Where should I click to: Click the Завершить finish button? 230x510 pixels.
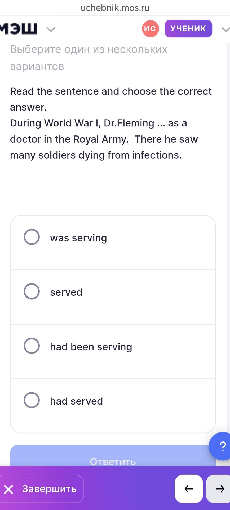(42, 489)
